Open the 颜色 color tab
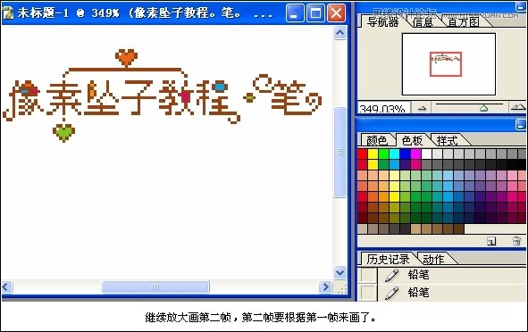The image size is (528, 332). [x=376, y=140]
